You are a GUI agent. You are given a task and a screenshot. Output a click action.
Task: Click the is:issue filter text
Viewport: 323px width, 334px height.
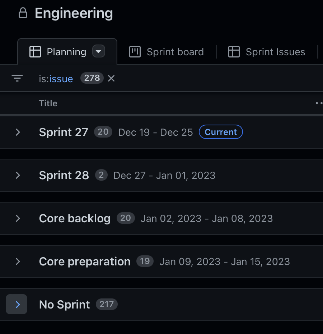coord(56,78)
